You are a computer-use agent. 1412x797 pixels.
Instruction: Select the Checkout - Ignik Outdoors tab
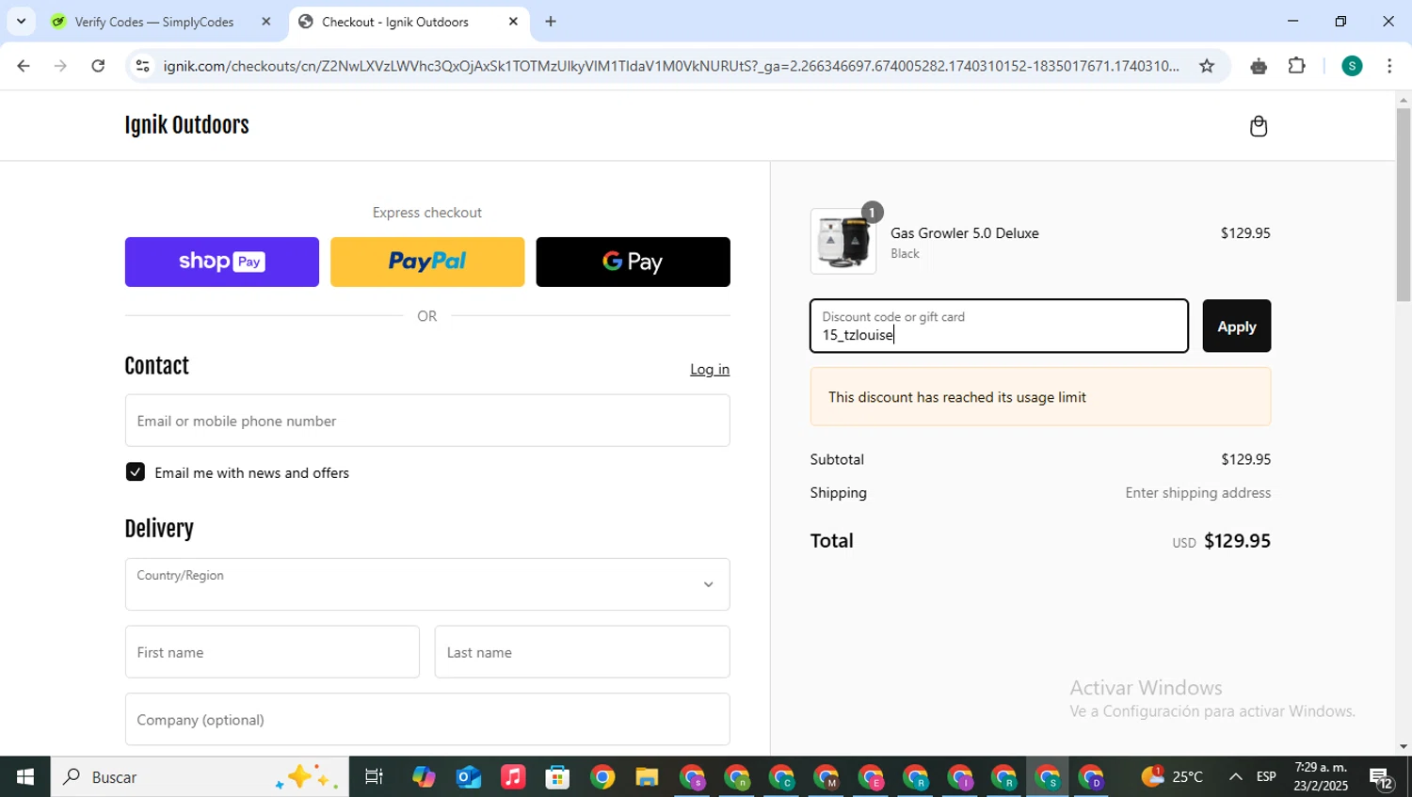[395, 22]
